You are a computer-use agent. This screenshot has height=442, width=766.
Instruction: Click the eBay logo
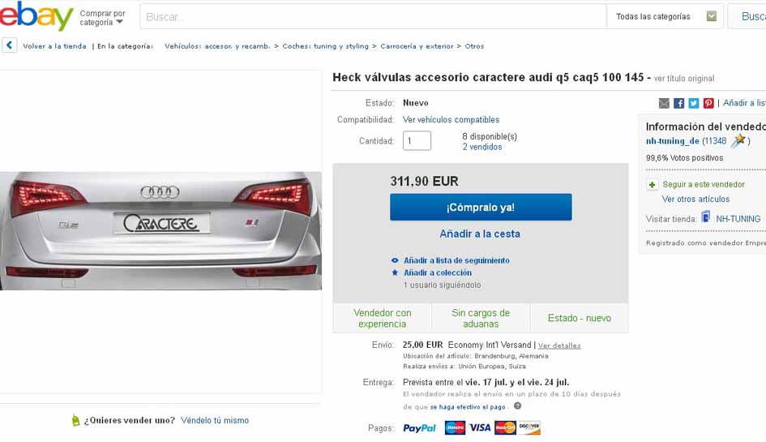(x=36, y=15)
